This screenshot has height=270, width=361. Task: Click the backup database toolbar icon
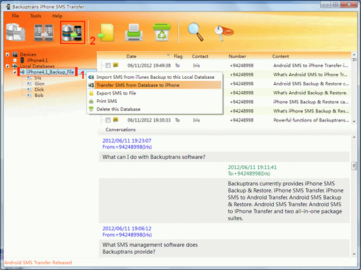[x=16, y=32]
